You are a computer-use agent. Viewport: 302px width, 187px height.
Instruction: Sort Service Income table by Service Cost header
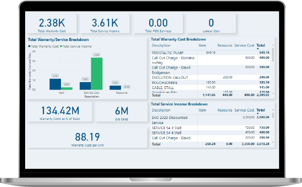(x=244, y=110)
